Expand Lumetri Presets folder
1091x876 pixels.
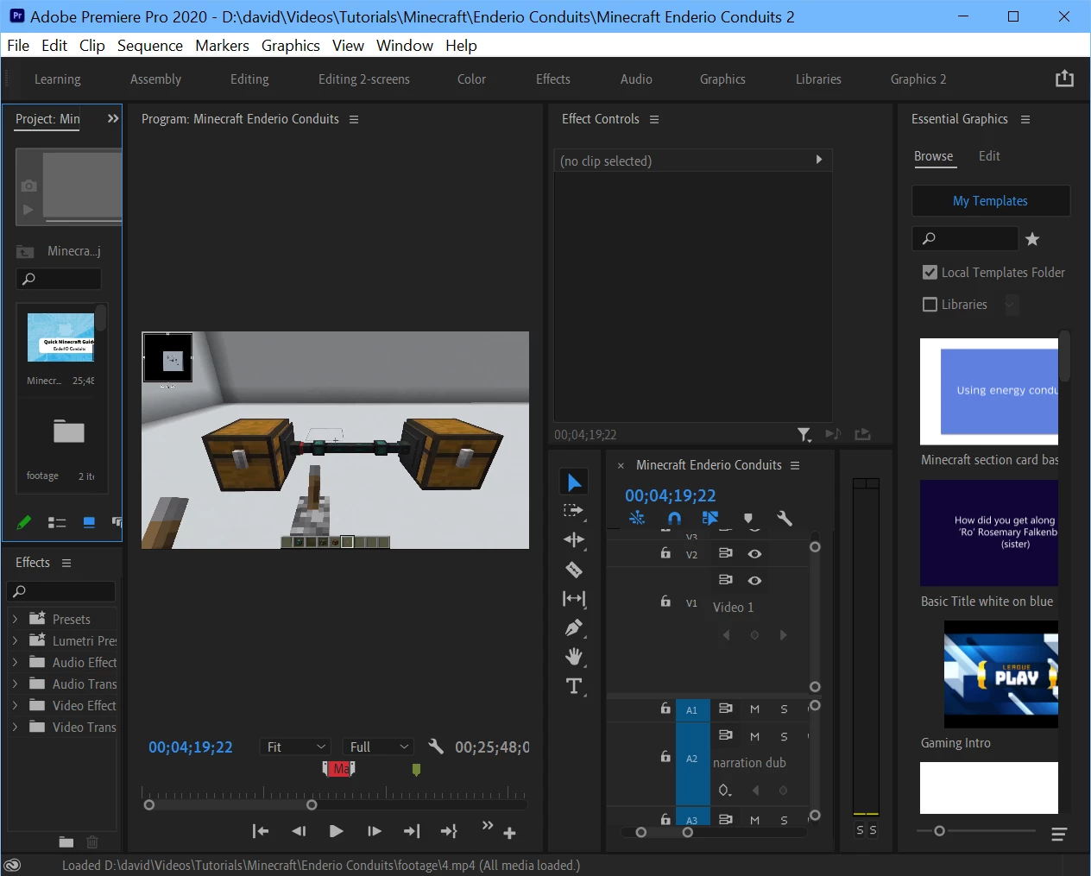(x=15, y=640)
